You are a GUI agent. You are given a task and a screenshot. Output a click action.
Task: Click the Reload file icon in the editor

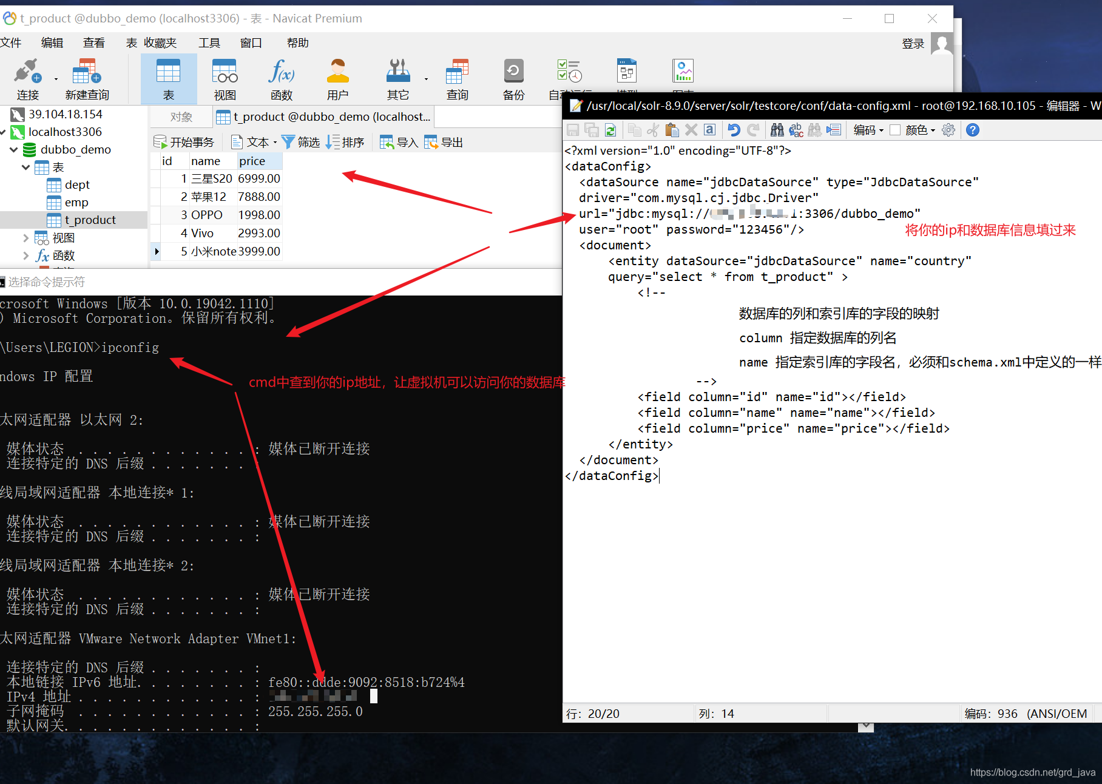point(610,130)
